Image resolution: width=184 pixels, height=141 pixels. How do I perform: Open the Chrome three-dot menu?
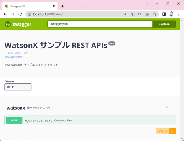(x=179, y=14)
